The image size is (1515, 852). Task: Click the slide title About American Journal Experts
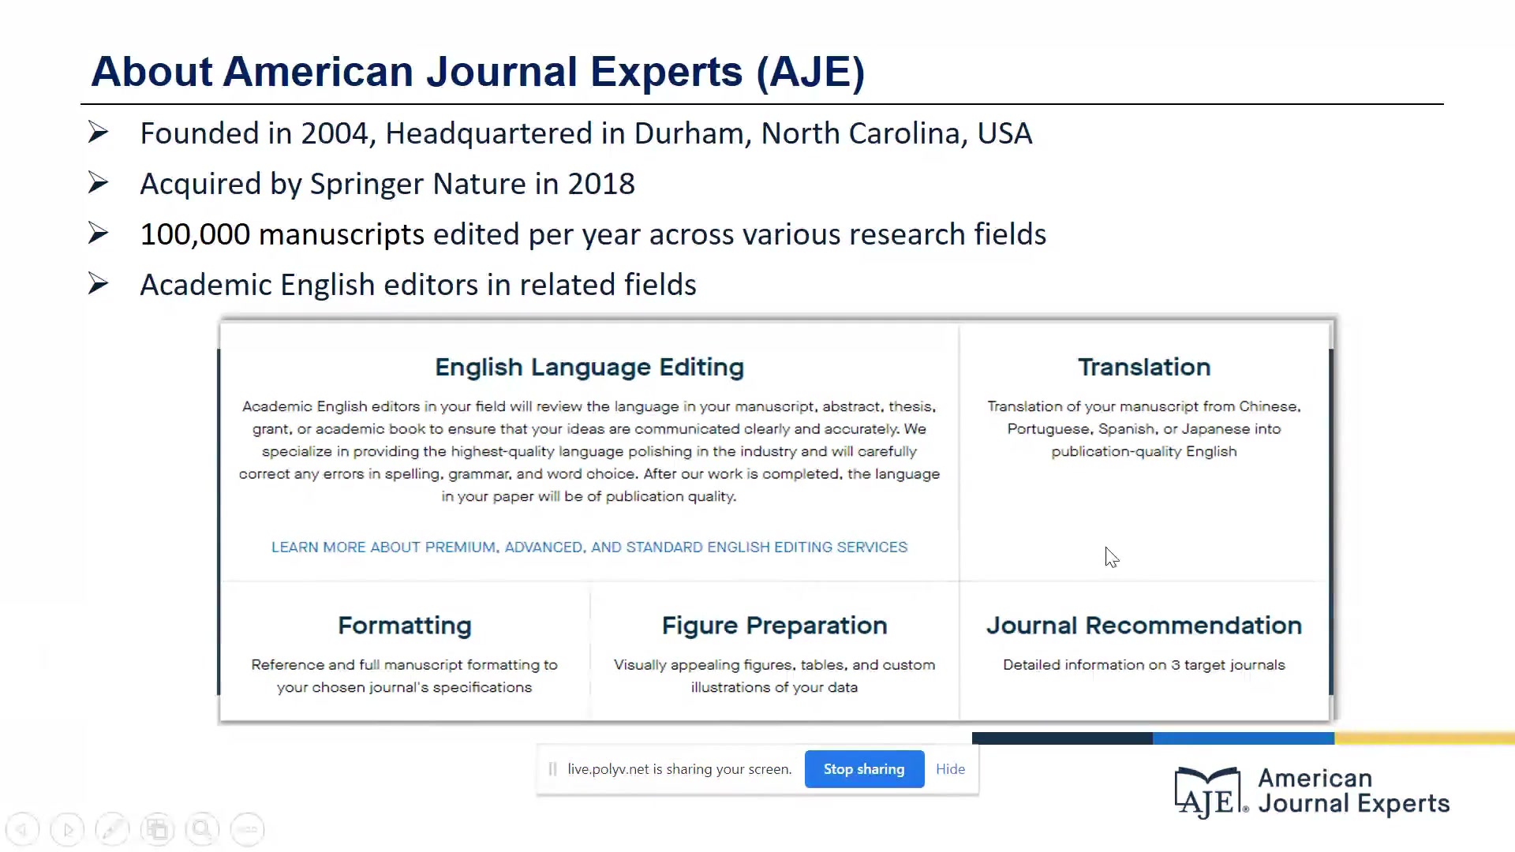tap(477, 72)
